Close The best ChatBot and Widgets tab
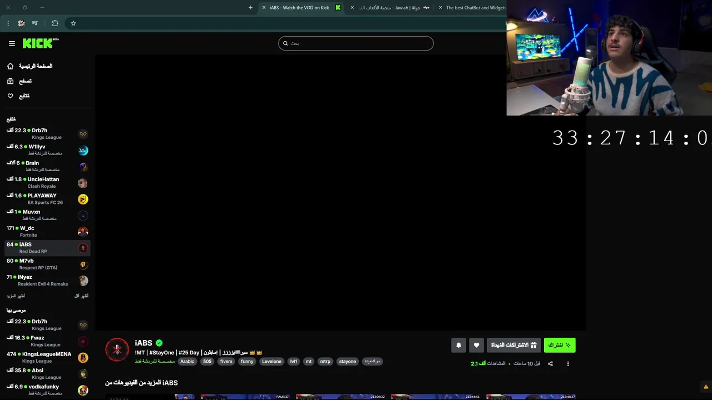 tap(441, 8)
